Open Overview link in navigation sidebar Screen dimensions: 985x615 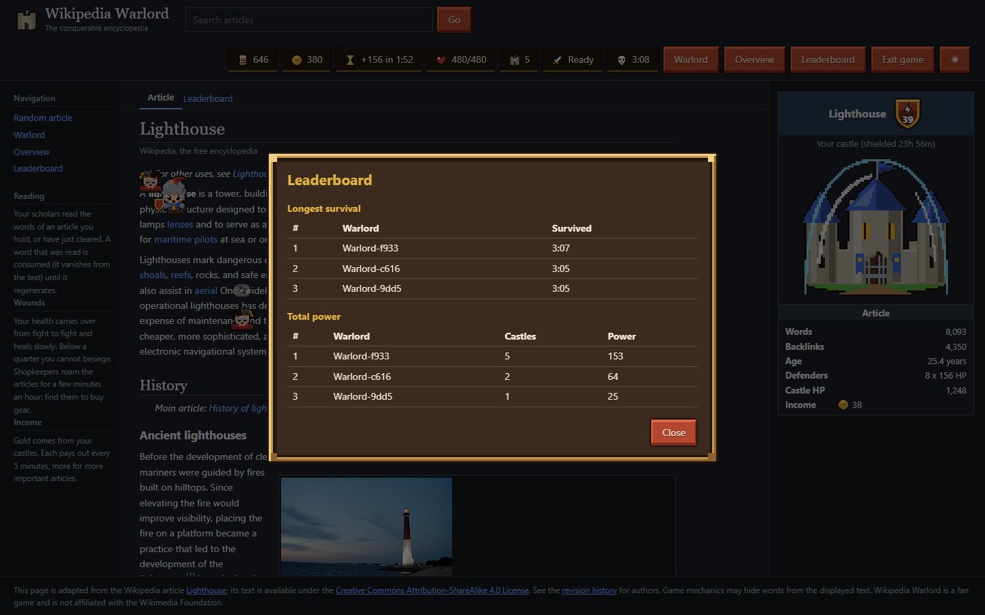[x=31, y=152]
